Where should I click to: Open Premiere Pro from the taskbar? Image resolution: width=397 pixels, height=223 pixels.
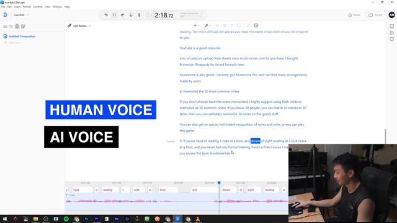(97, 219)
